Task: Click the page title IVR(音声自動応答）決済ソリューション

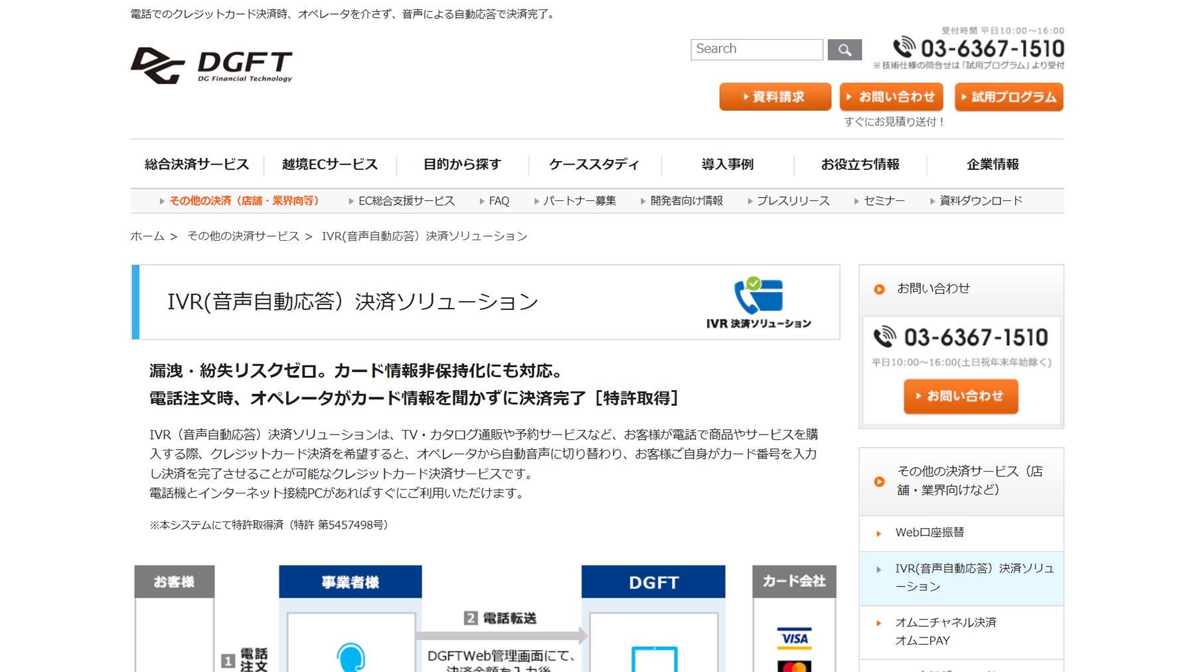Action: click(353, 302)
